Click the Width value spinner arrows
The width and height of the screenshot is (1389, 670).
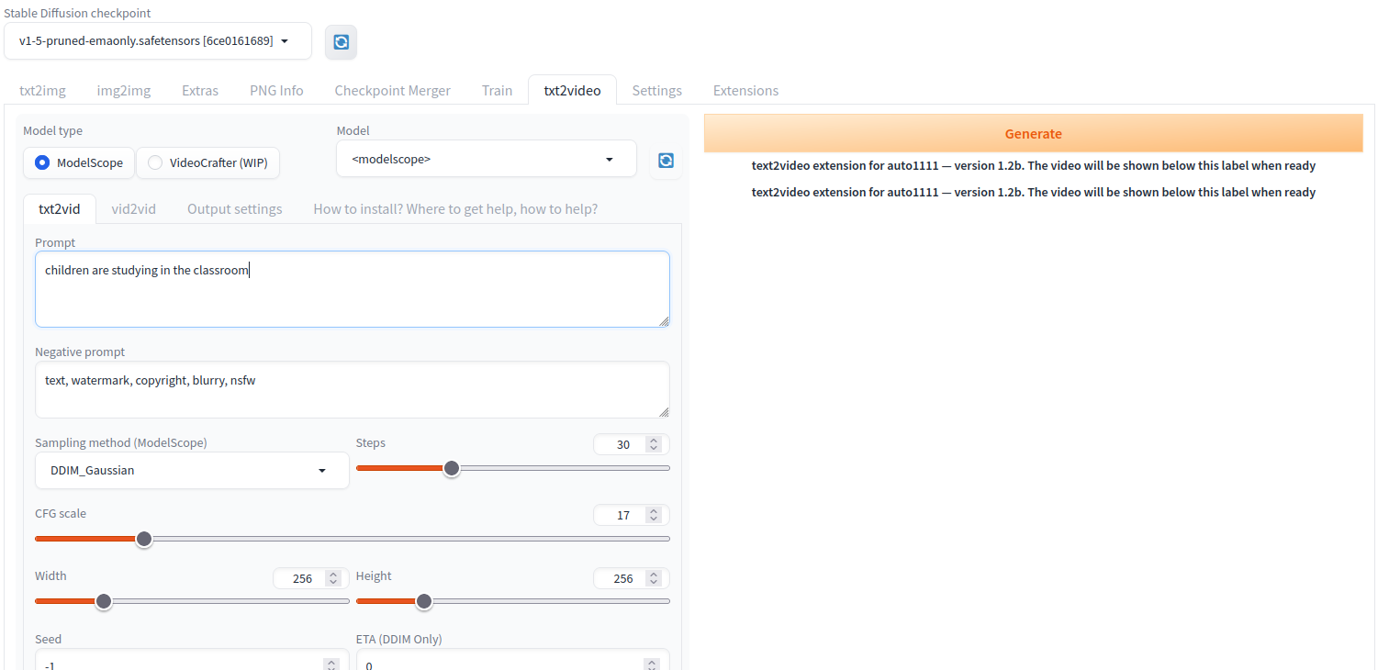(333, 578)
